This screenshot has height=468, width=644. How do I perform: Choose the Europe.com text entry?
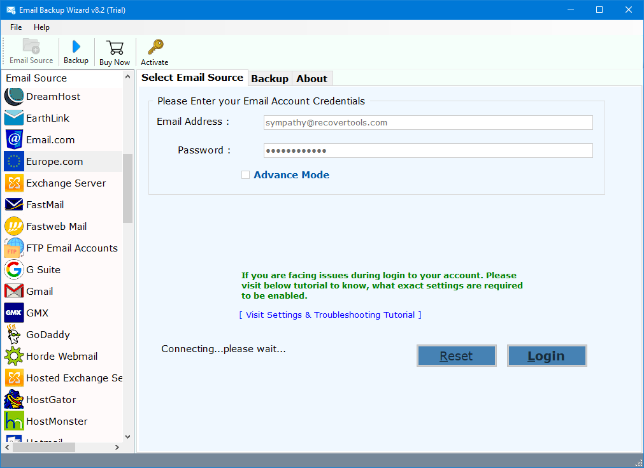55,162
